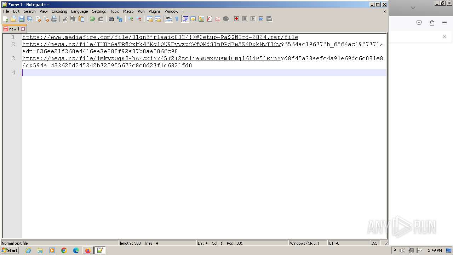Cut selection with the scissors icon
The image size is (453, 255).
tap(65, 19)
